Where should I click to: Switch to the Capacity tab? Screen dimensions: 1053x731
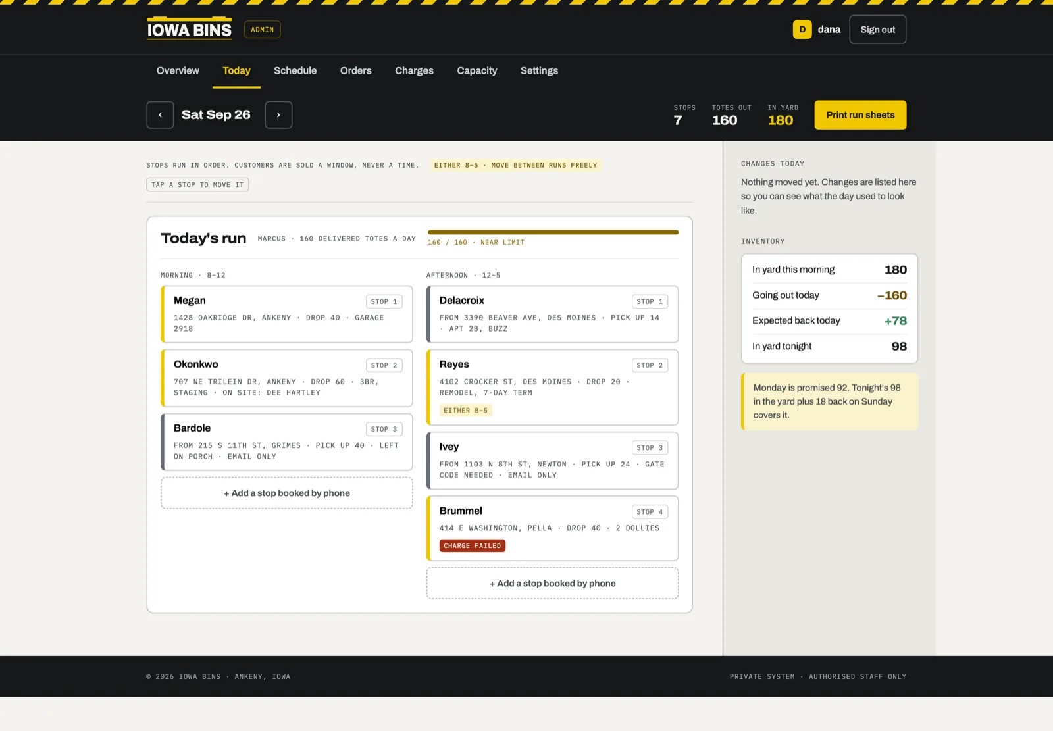tap(477, 70)
